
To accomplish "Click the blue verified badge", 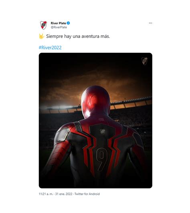I will click(x=68, y=23).
